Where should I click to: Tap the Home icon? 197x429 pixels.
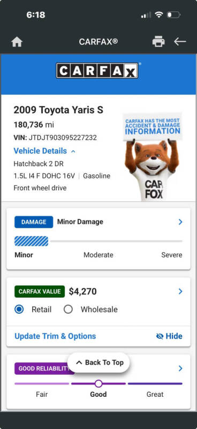(17, 42)
